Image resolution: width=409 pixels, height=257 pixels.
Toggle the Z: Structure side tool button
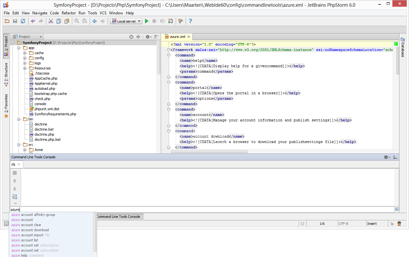tap(6, 75)
